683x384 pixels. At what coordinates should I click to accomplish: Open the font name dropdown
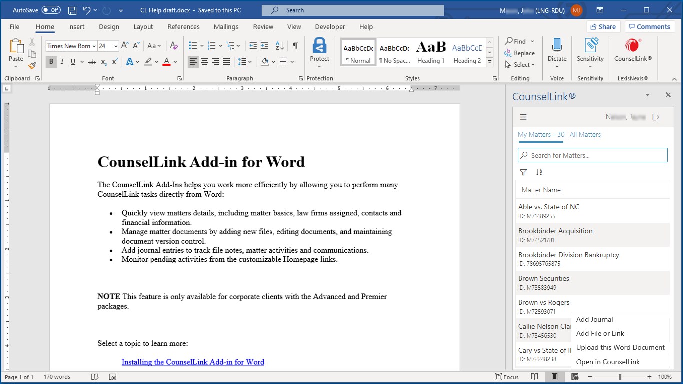click(94, 46)
